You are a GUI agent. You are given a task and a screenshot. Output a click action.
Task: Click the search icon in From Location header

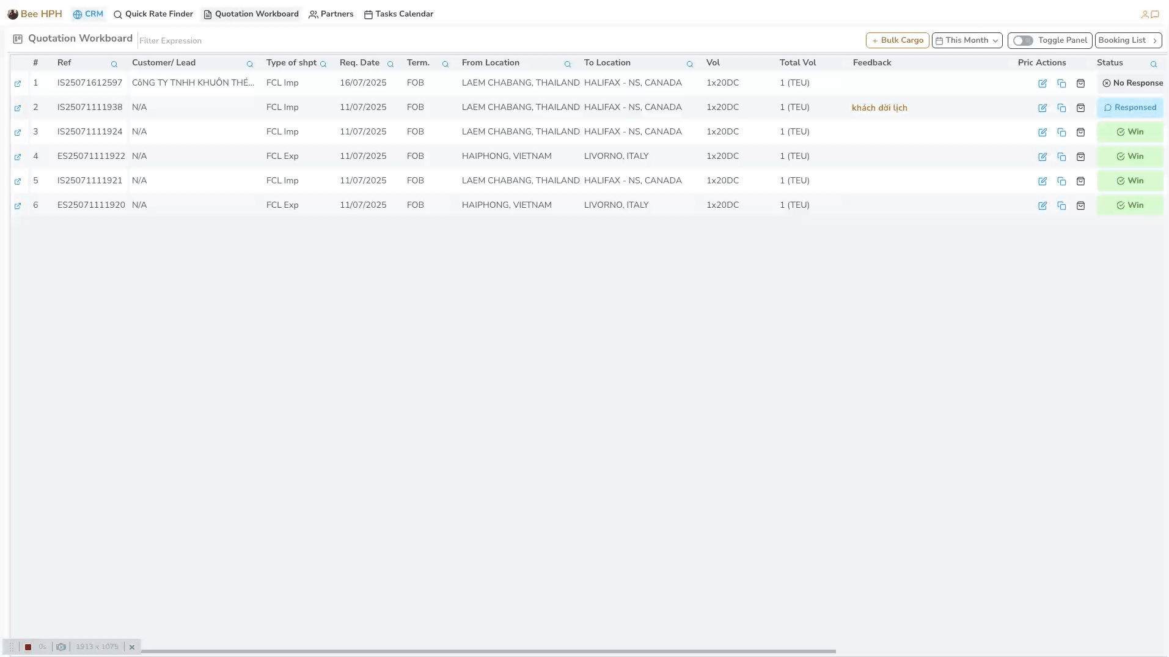tap(568, 64)
